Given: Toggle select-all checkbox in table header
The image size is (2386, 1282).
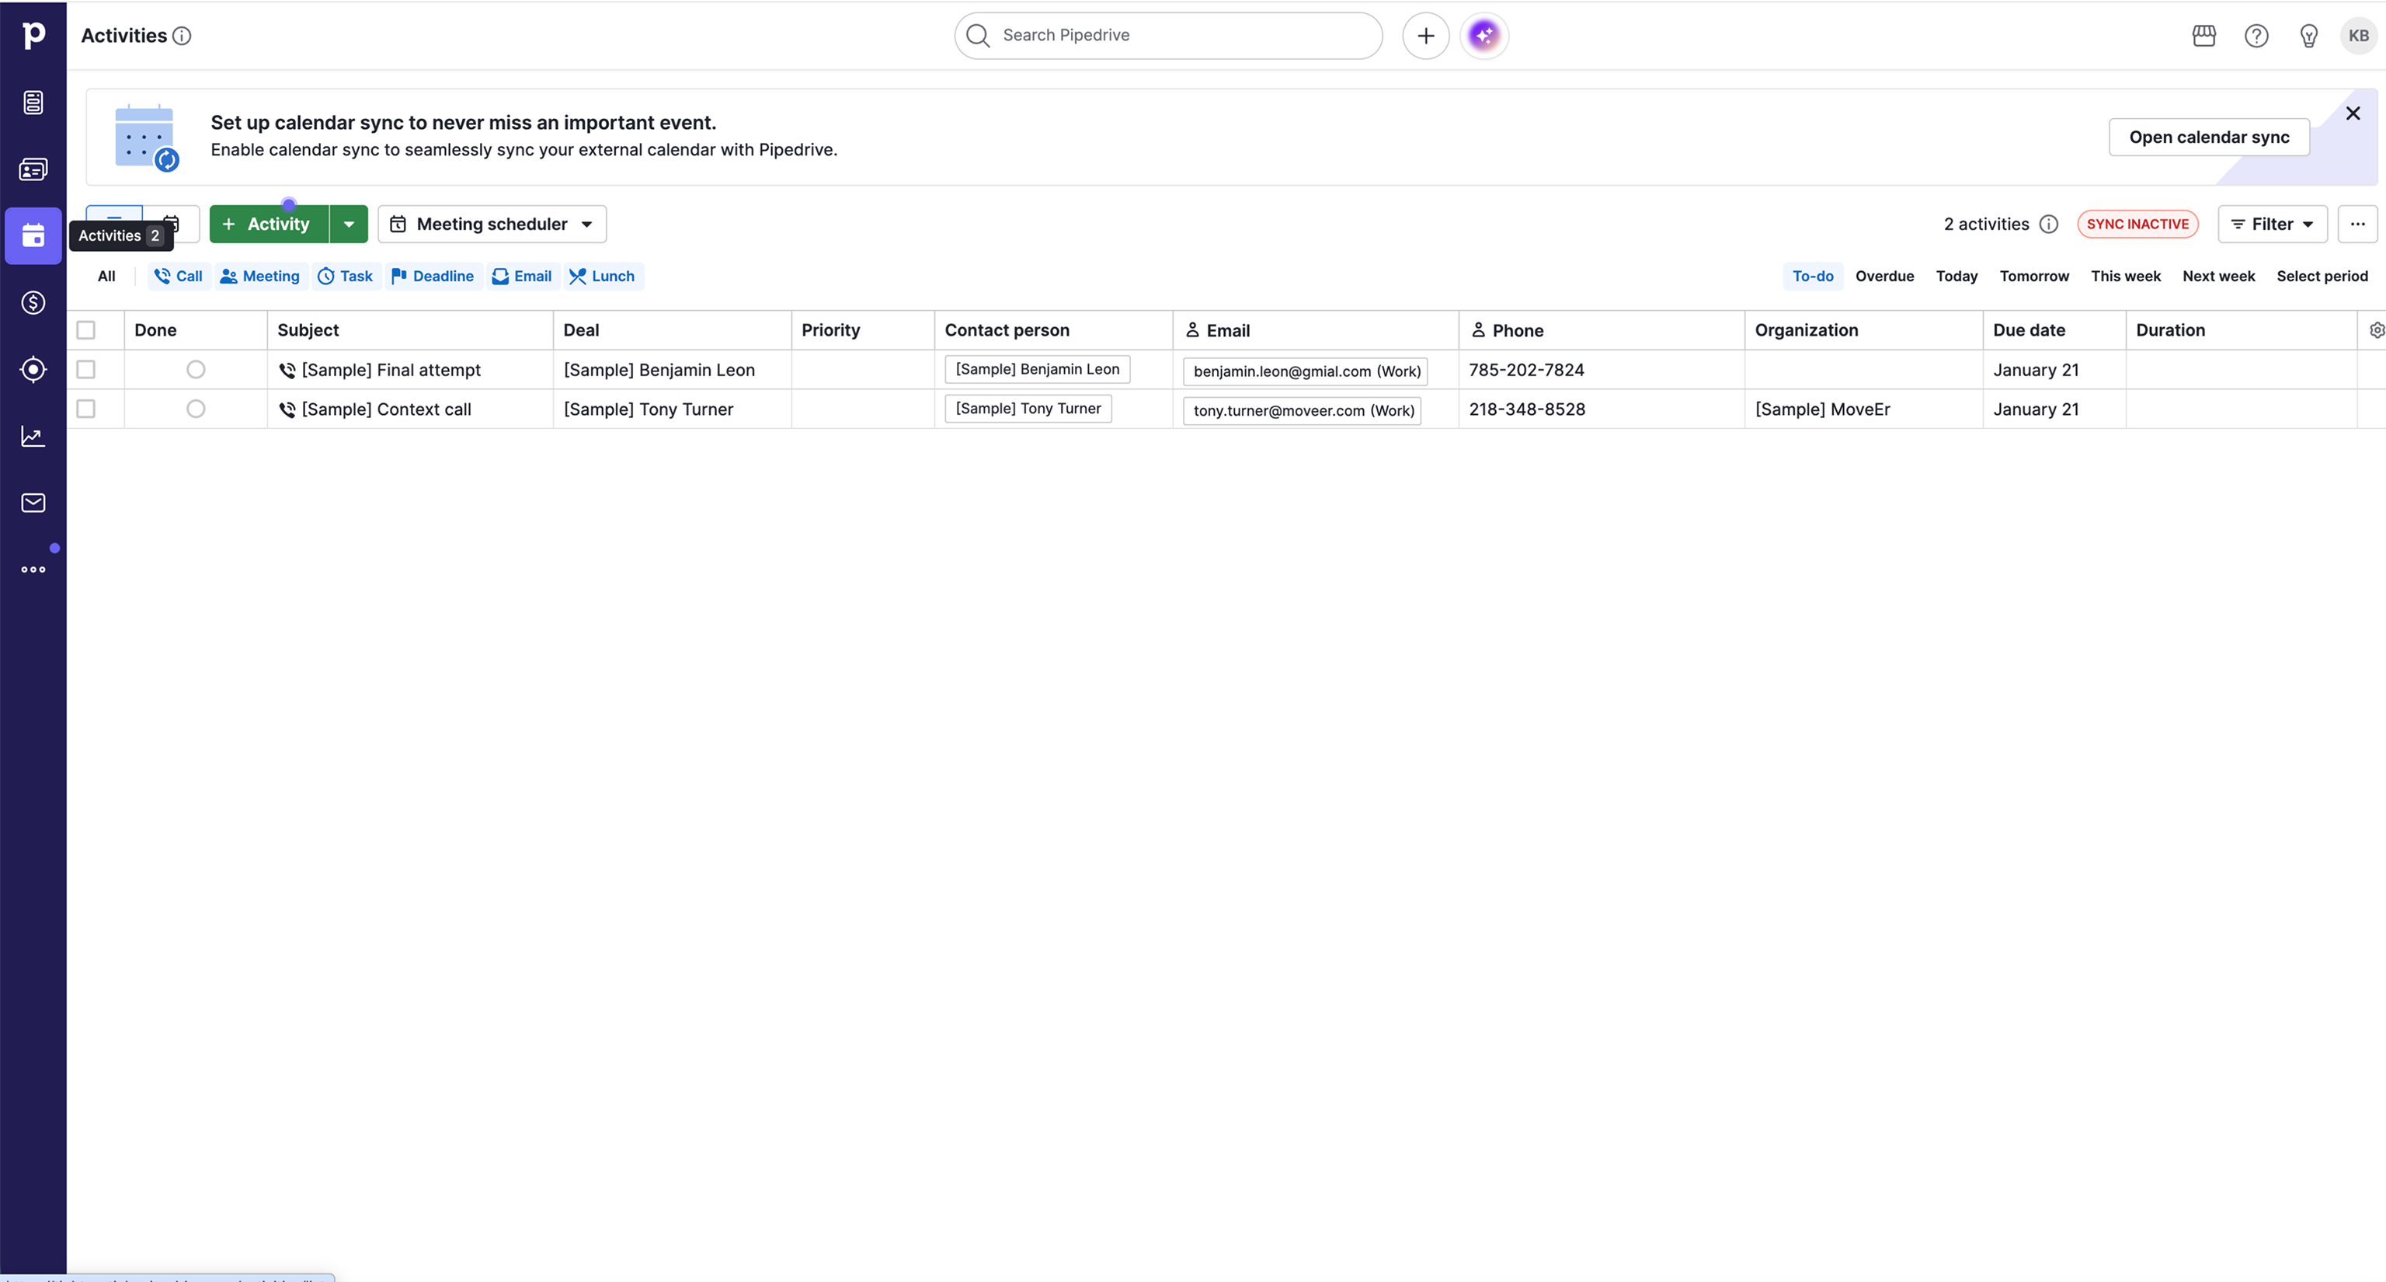Looking at the screenshot, I should 86,329.
